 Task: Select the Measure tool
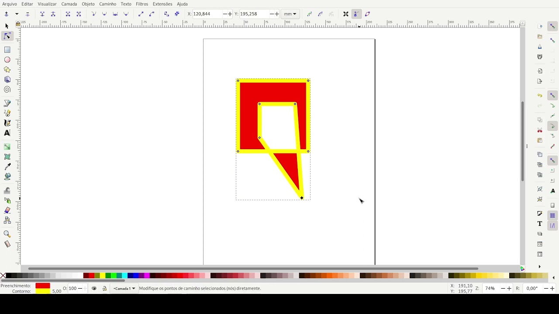click(x=7, y=244)
